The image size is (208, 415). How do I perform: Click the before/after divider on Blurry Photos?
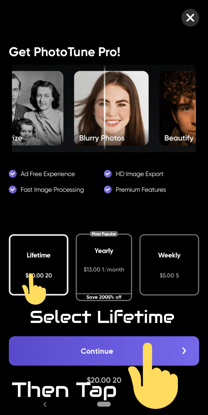coord(104,108)
